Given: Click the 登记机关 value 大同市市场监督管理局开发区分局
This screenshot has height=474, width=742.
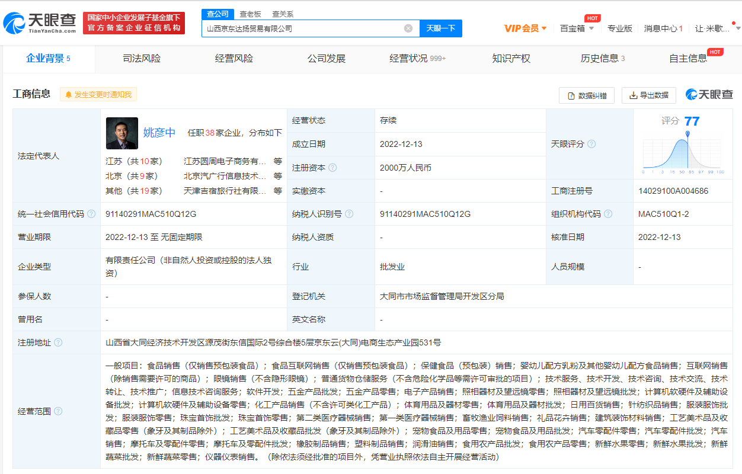Looking at the screenshot, I should [x=442, y=296].
